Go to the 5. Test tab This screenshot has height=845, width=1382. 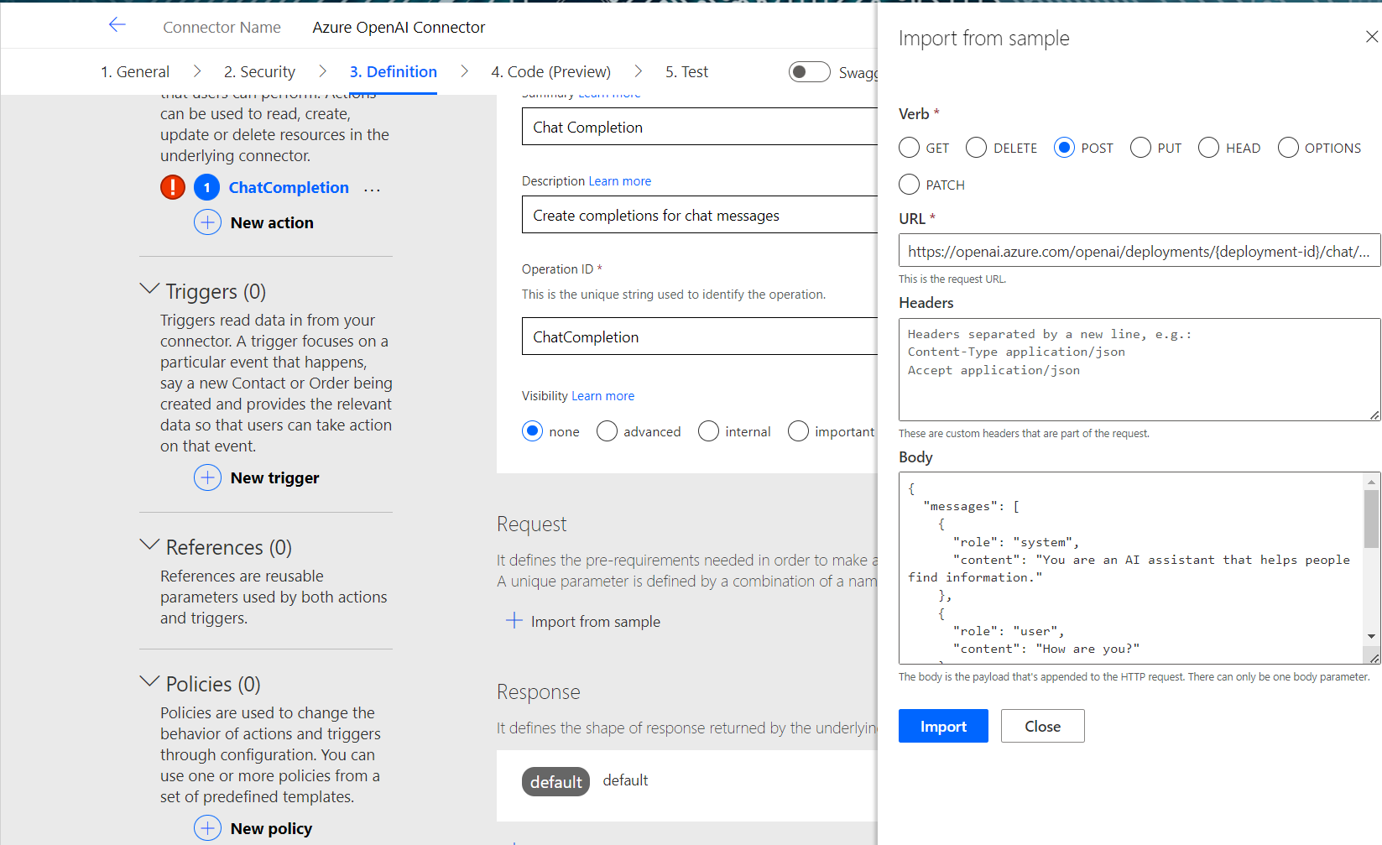[x=686, y=72]
